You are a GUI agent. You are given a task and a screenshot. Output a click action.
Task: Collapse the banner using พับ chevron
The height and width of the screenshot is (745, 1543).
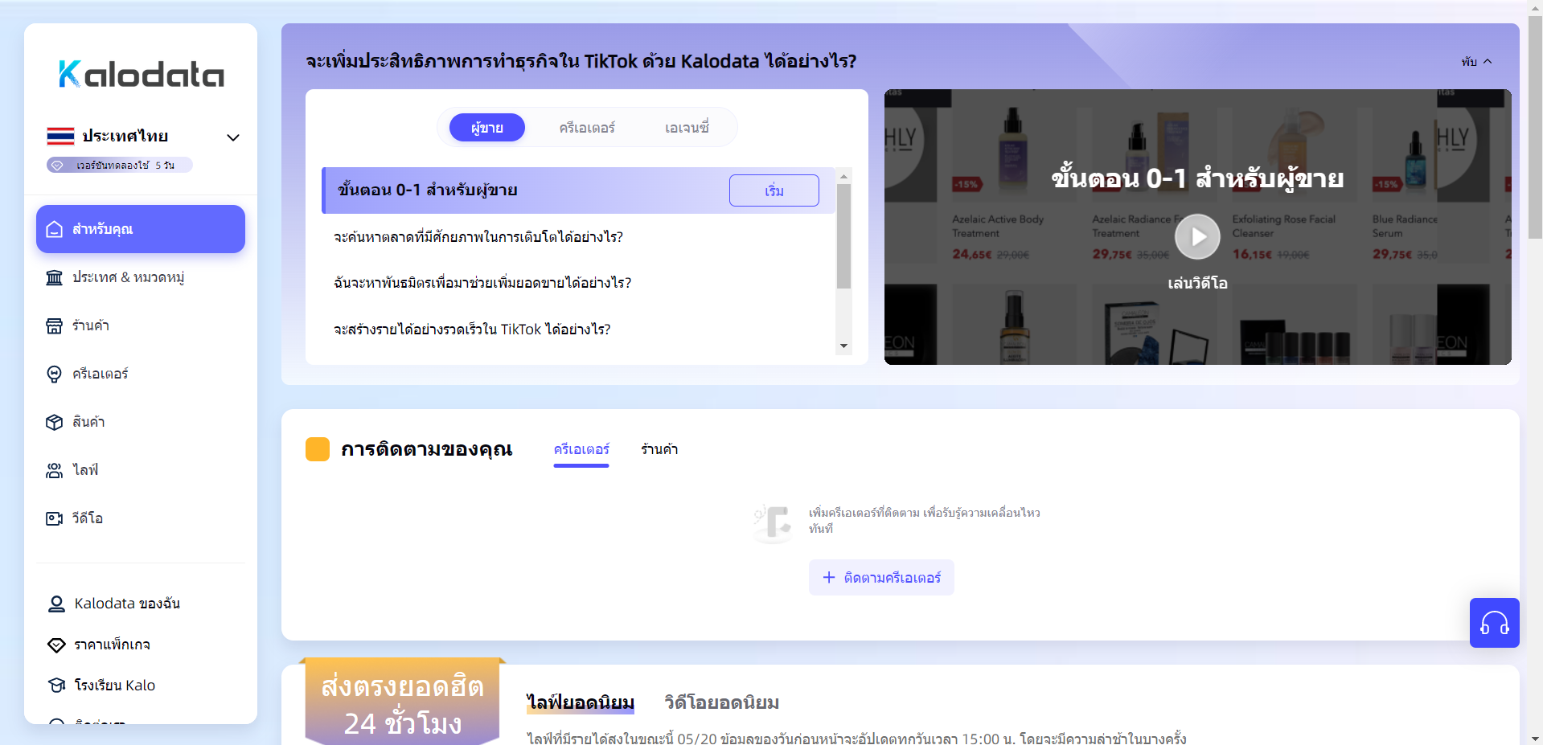click(x=1476, y=61)
